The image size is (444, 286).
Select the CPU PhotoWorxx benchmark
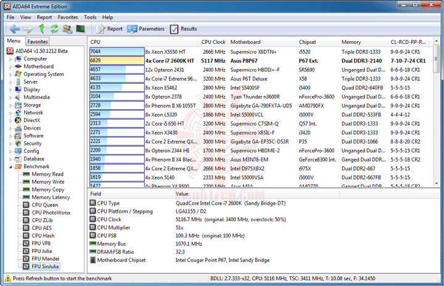[x=51, y=213]
